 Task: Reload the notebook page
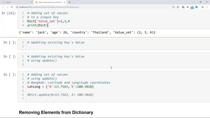(12, 7)
